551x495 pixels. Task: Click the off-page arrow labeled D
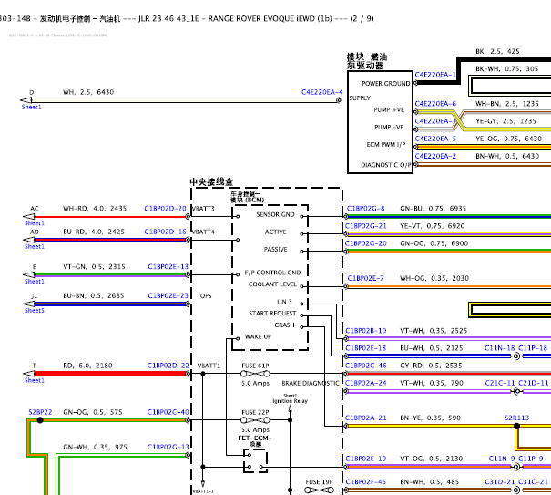tap(26, 100)
